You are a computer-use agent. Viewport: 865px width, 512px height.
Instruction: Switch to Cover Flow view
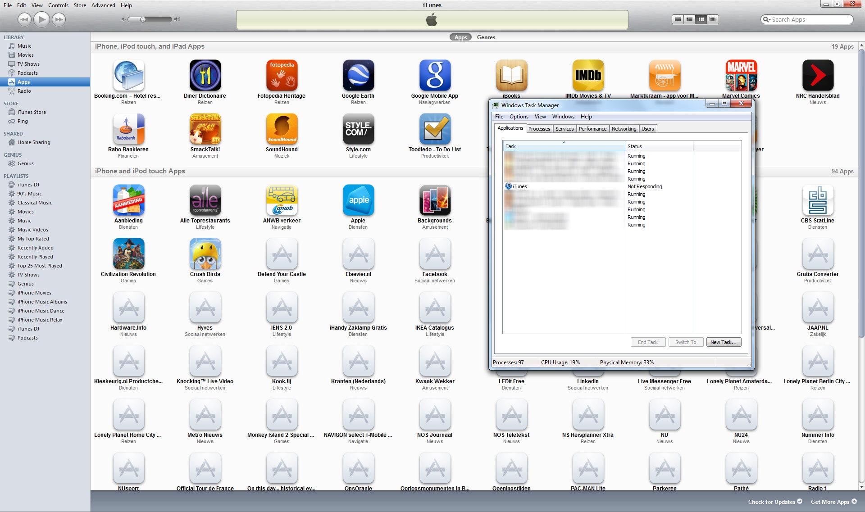pyautogui.click(x=713, y=19)
